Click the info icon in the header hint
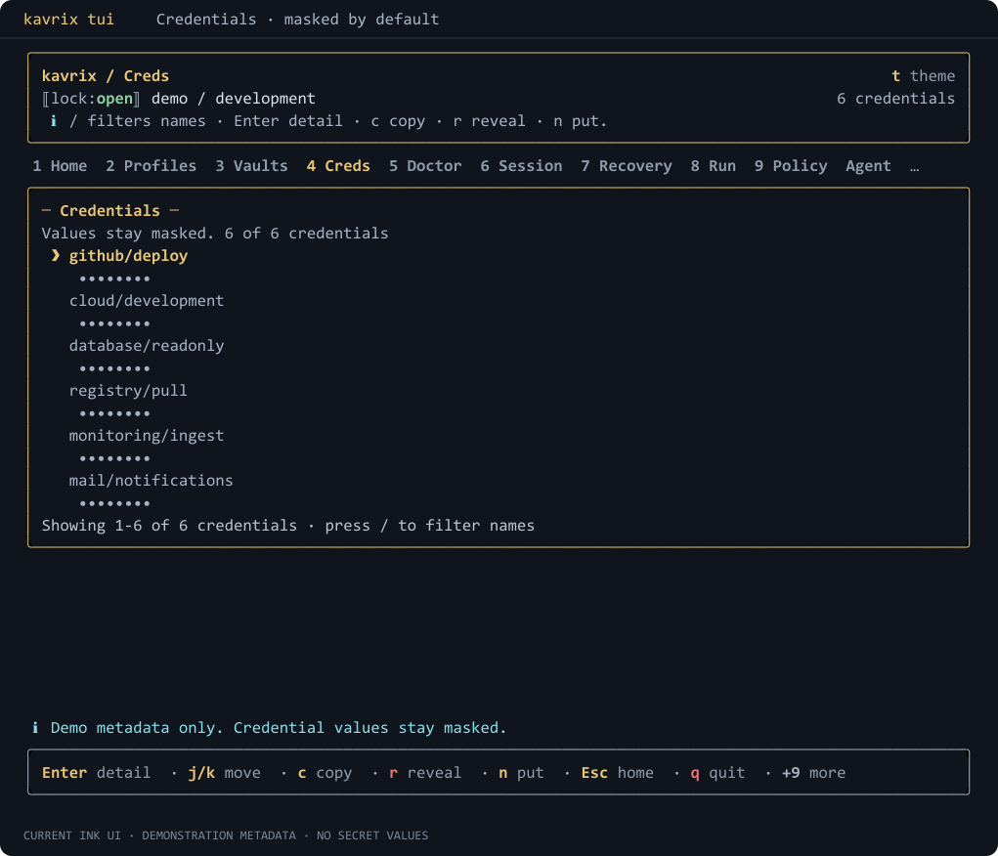The height and width of the screenshot is (856, 998). pyautogui.click(x=54, y=121)
